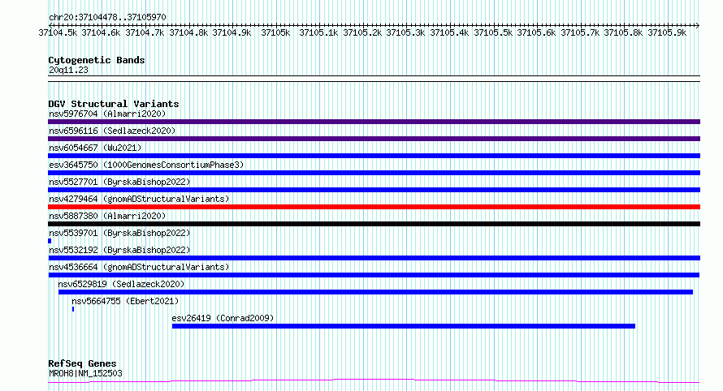Viewport: 723px width, 391px height.
Task: Click the black bar for nsv5887380
Action: point(374,224)
